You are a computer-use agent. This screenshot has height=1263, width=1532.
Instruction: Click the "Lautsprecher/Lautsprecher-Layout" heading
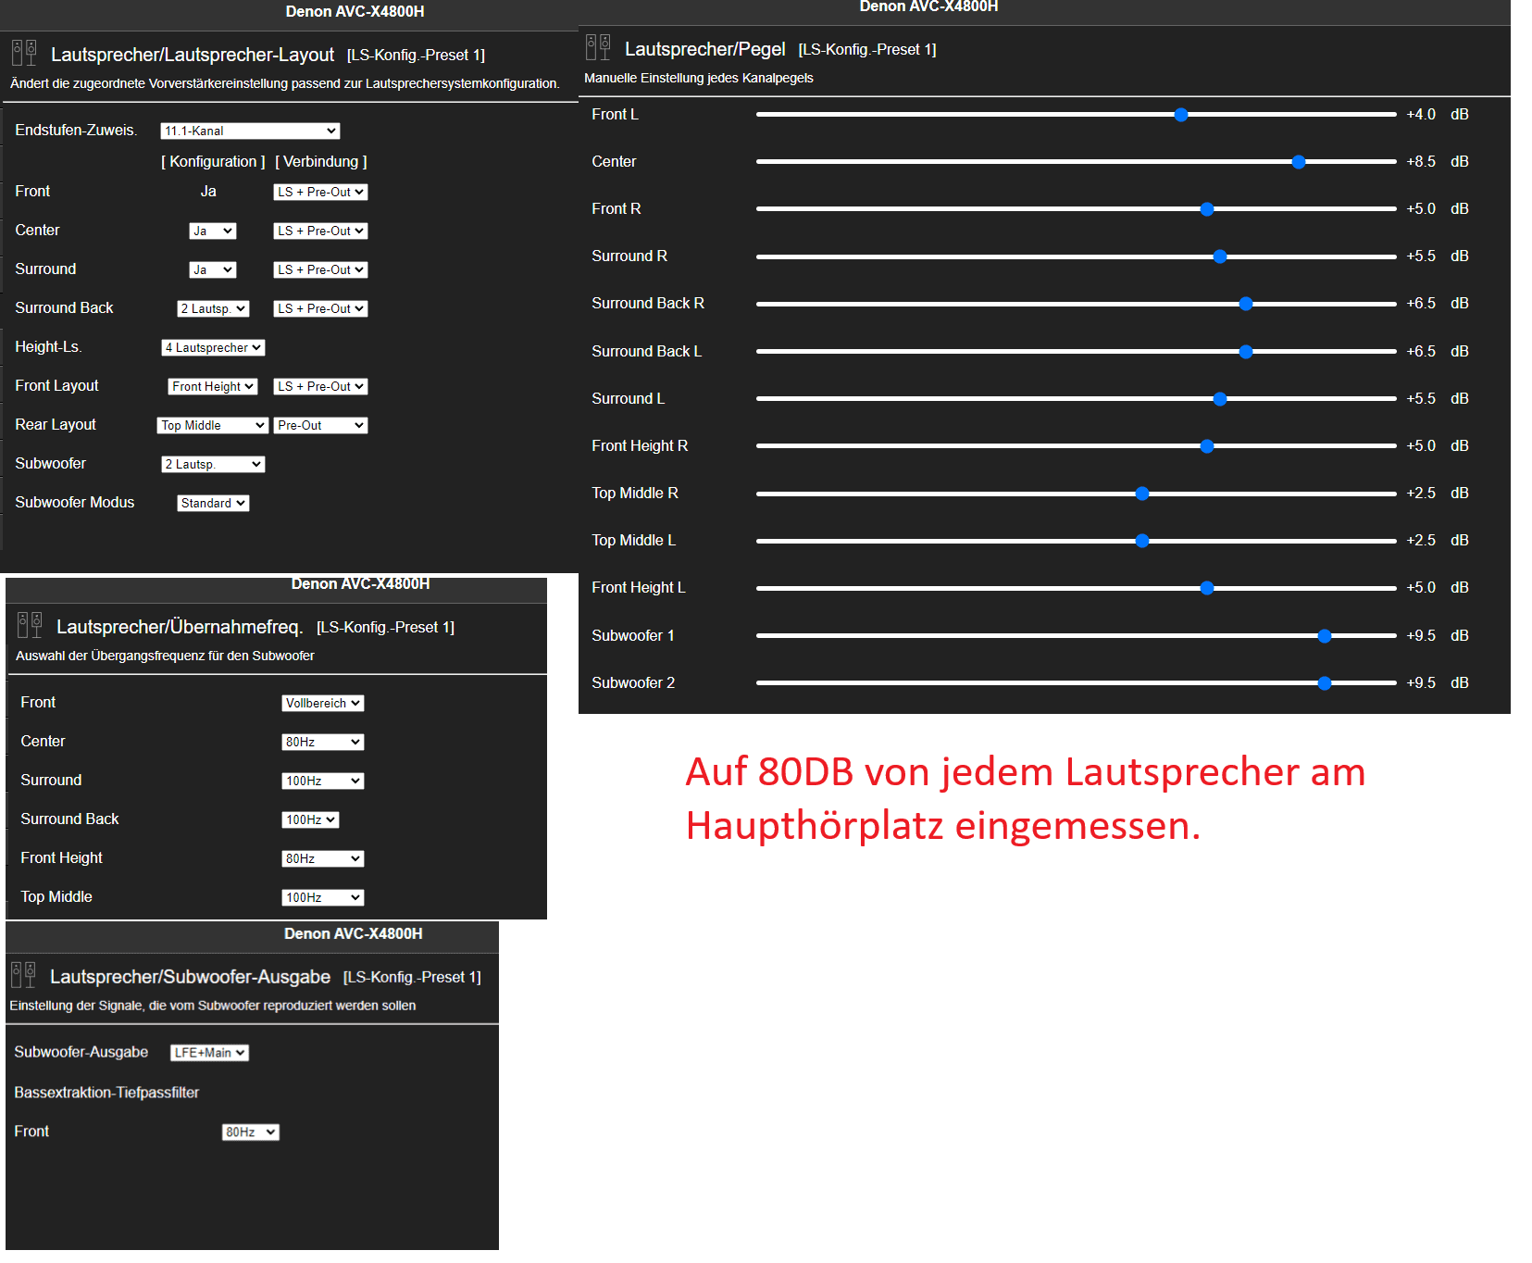click(193, 55)
